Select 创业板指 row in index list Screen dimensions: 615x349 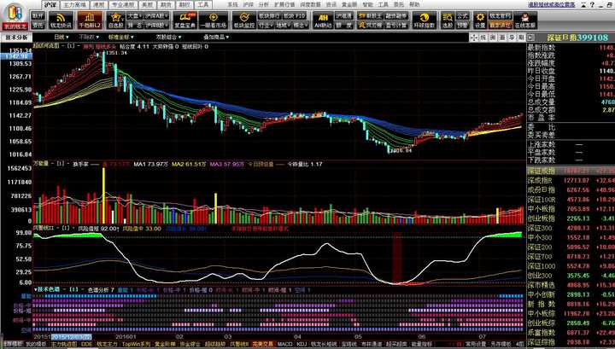(571, 218)
